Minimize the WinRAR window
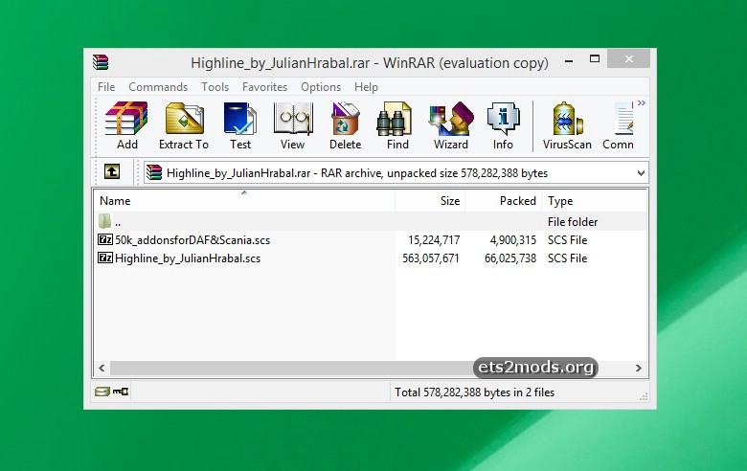747x471 pixels. [x=569, y=60]
